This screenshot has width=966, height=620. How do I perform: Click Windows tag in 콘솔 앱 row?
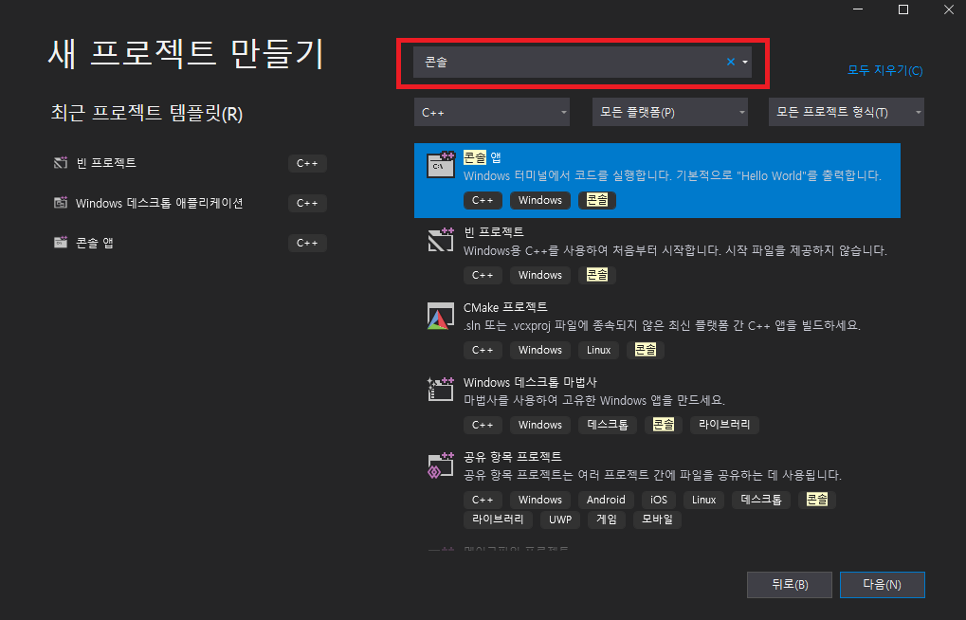coord(539,200)
